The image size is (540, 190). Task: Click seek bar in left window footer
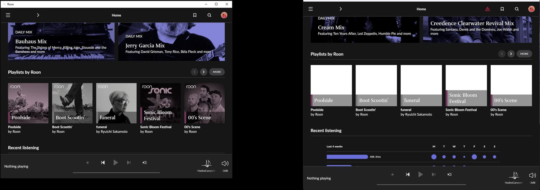click(116, 173)
